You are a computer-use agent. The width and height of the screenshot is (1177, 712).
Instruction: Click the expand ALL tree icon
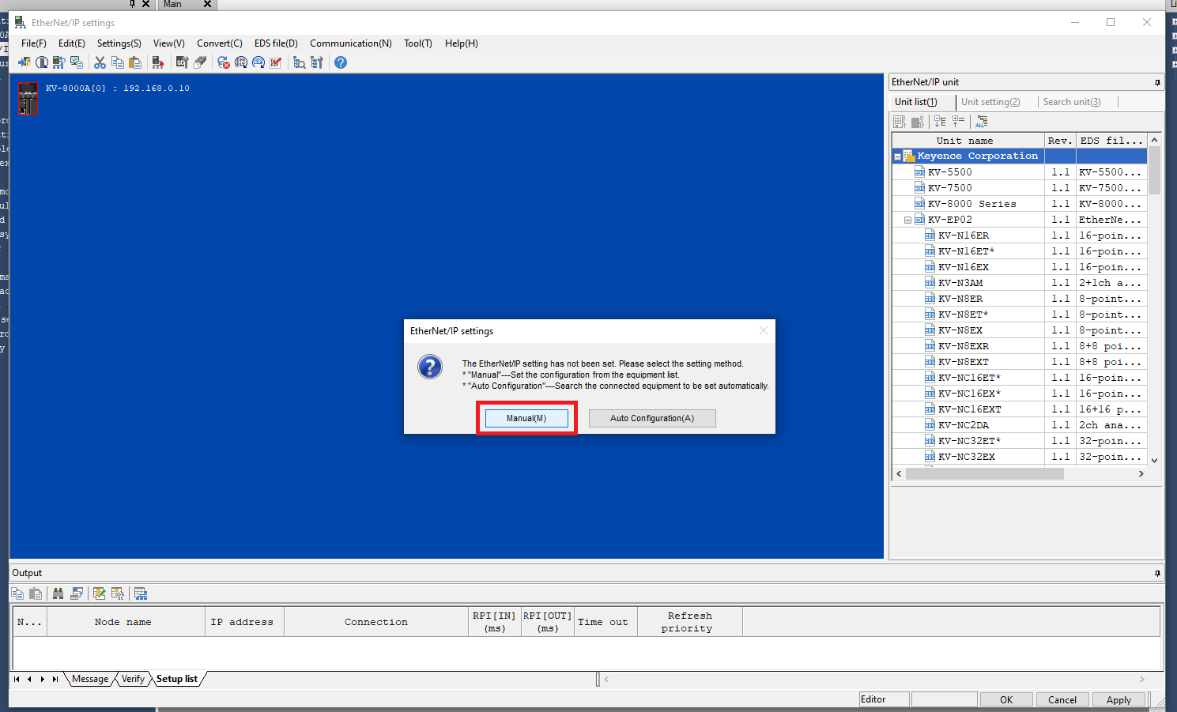click(981, 122)
